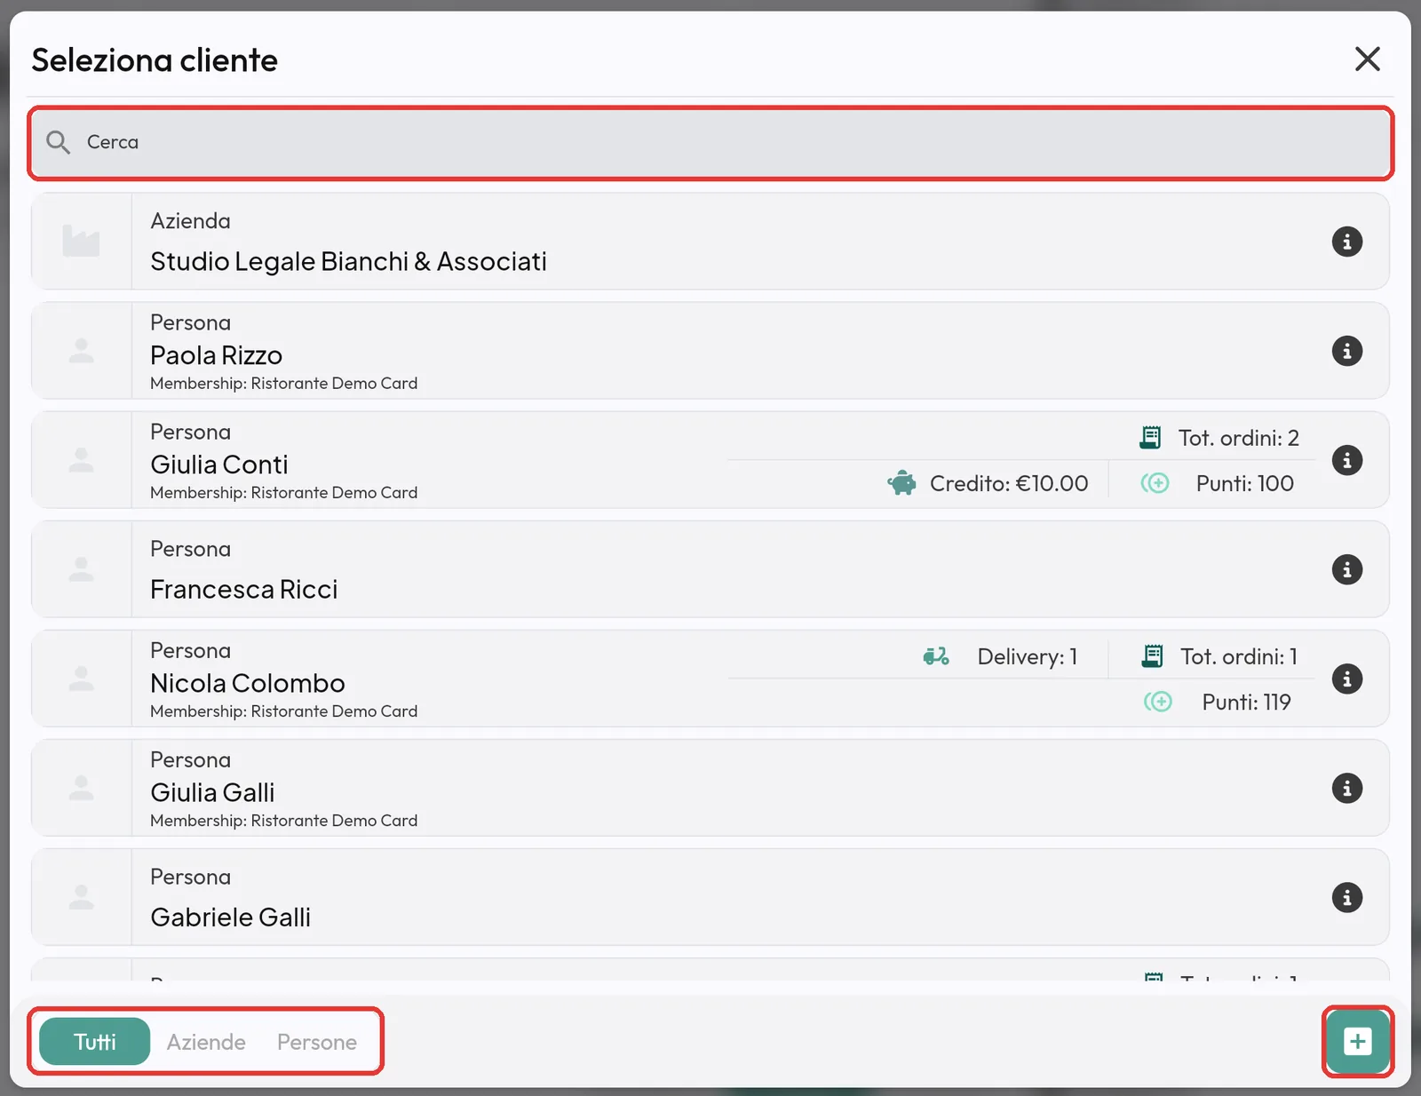This screenshot has width=1421, height=1096.
Task: Click the add new customer plus button
Action: pos(1357,1041)
